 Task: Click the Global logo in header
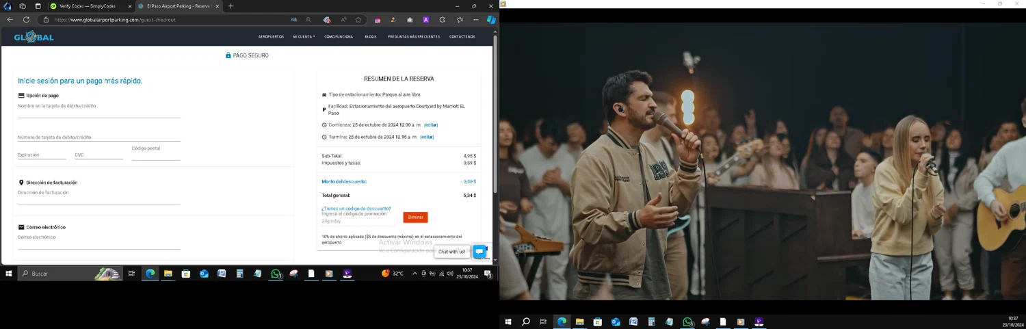coord(34,37)
